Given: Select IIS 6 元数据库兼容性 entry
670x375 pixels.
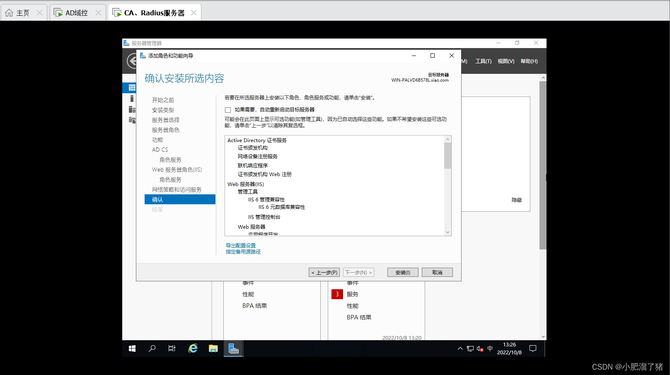Looking at the screenshot, I should tap(282, 207).
